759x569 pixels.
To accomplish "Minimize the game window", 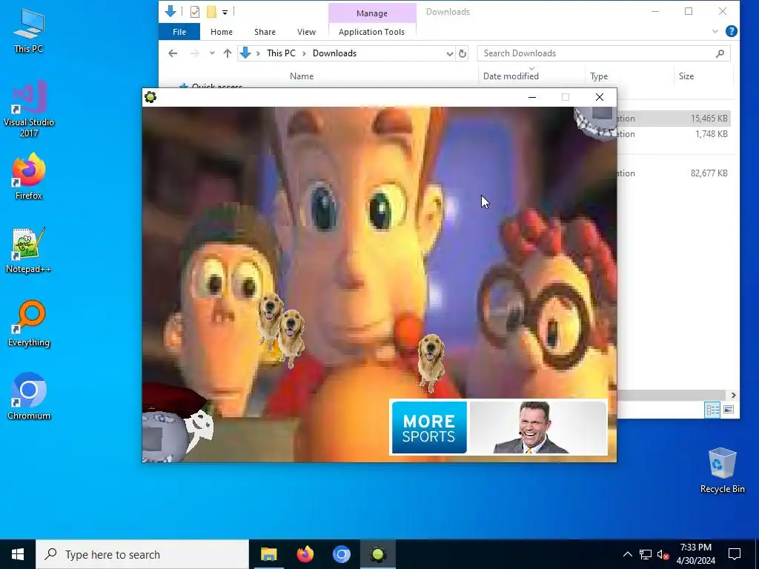I will (532, 97).
